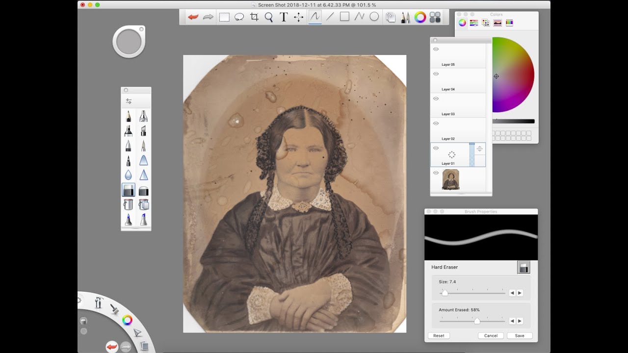Screen dimensions: 628x353
Task: Select the Flood Fill all layers bucket
Action: (x=143, y=204)
